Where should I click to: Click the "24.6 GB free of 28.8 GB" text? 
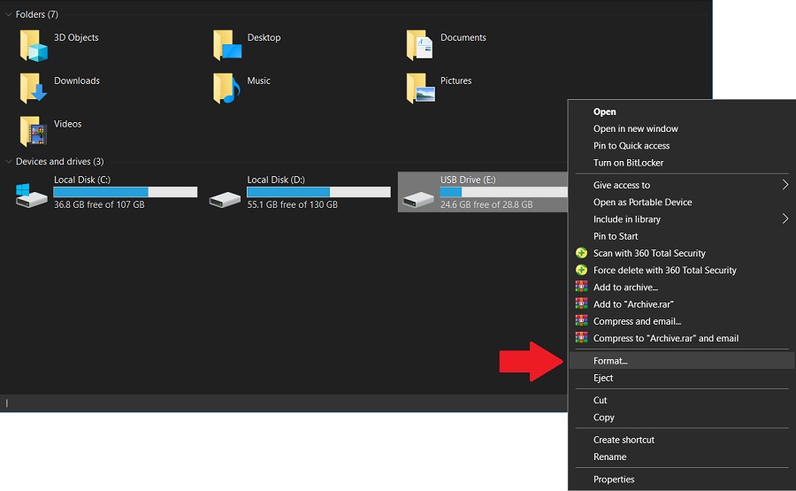pos(486,204)
